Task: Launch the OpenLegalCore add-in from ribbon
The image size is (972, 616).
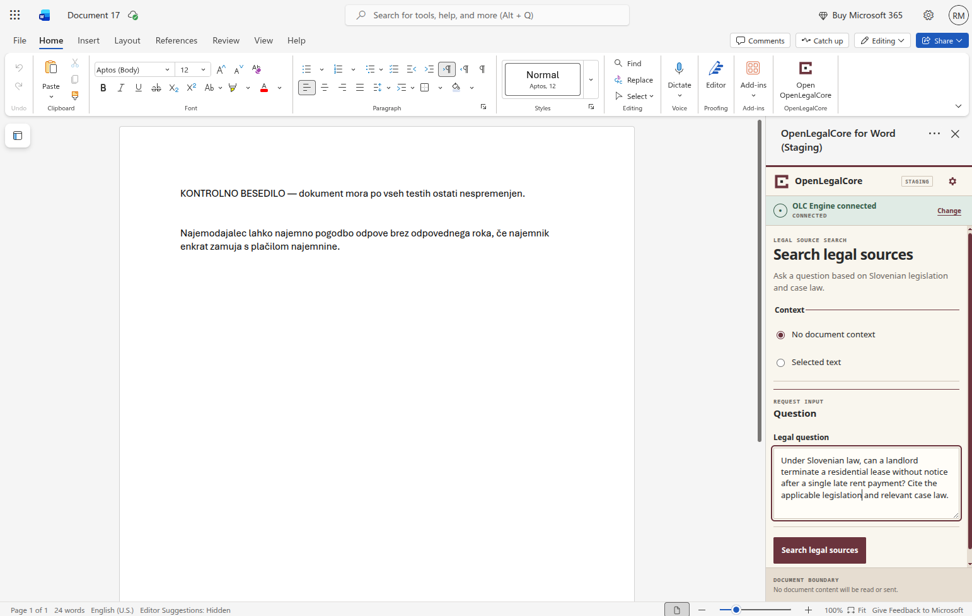Action: pos(806,80)
